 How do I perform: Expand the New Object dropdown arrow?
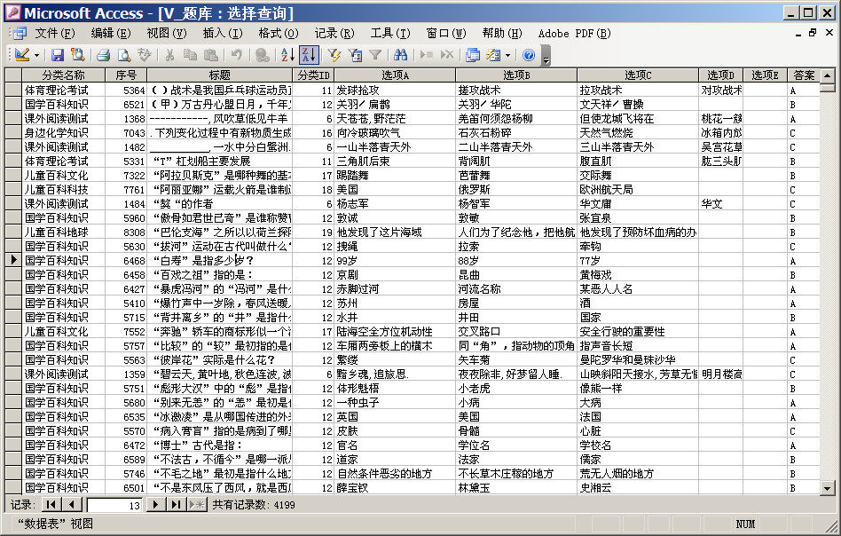click(x=507, y=55)
